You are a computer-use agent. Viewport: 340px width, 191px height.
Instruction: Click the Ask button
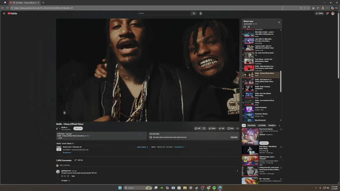click(222, 128)
